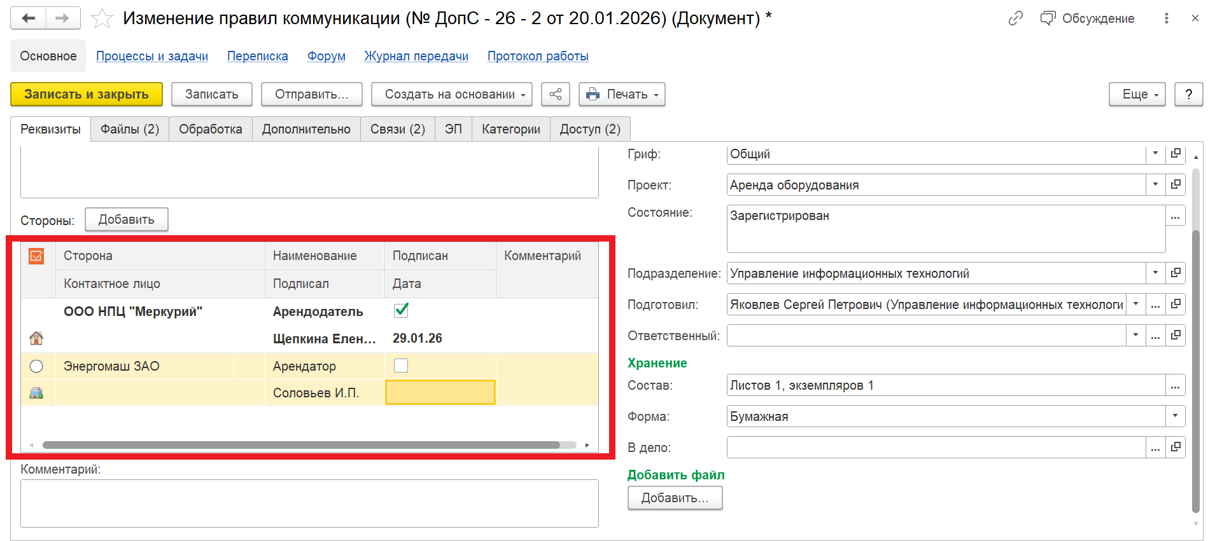Click the house icon in Меркурий row
Image resolution: width=1215 pixels, height=541 pixels.
[36, 338]
